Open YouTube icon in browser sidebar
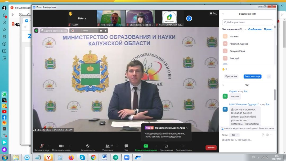Screen dimensions: 286x161 (x=4, y=112)
